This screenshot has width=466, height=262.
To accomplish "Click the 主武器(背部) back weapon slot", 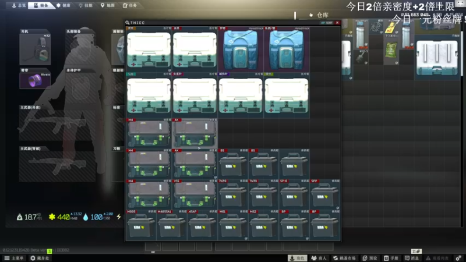I will point(57,166).
